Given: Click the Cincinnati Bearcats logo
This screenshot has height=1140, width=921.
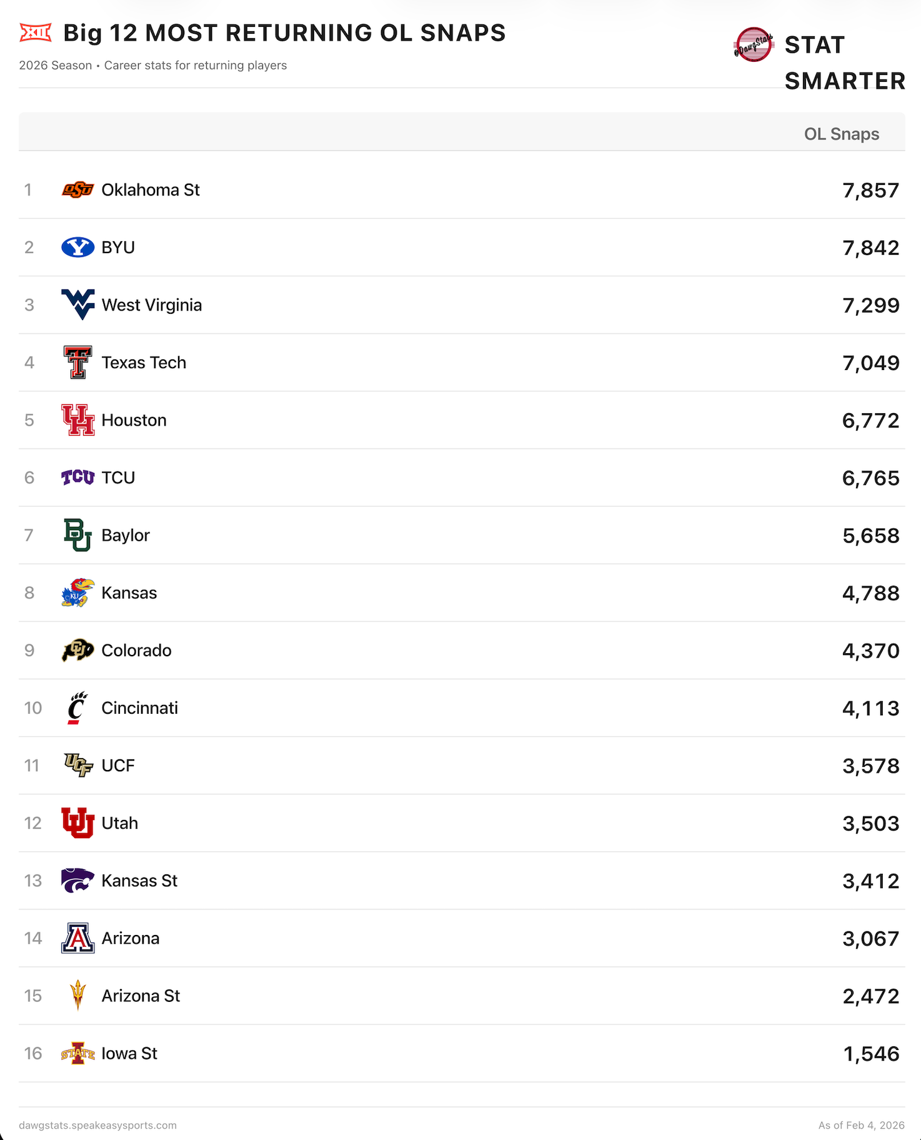Looking at the screenshot, I should (x=77, y=708).
